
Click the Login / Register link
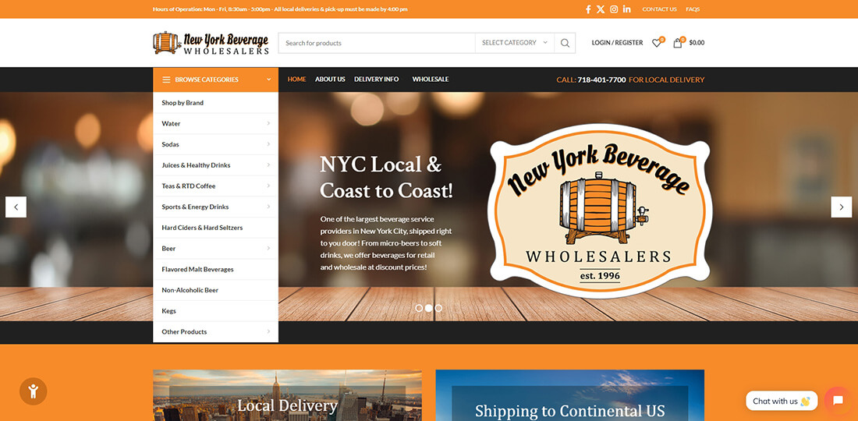pos(617,43)
